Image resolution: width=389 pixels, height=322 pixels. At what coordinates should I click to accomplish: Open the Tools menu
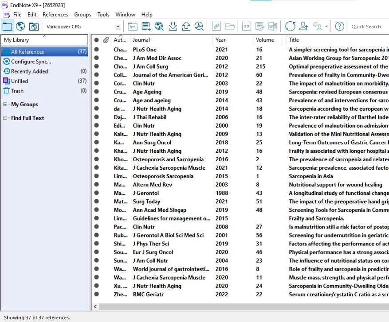coord(103,14)
